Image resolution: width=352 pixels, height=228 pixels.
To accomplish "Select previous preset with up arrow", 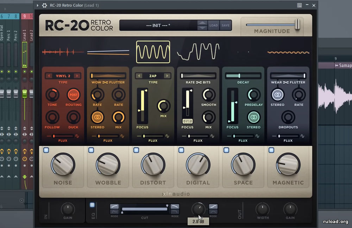I will pos(202,22).
